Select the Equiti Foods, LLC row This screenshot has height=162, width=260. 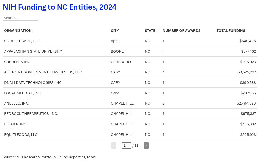[130, 135]
